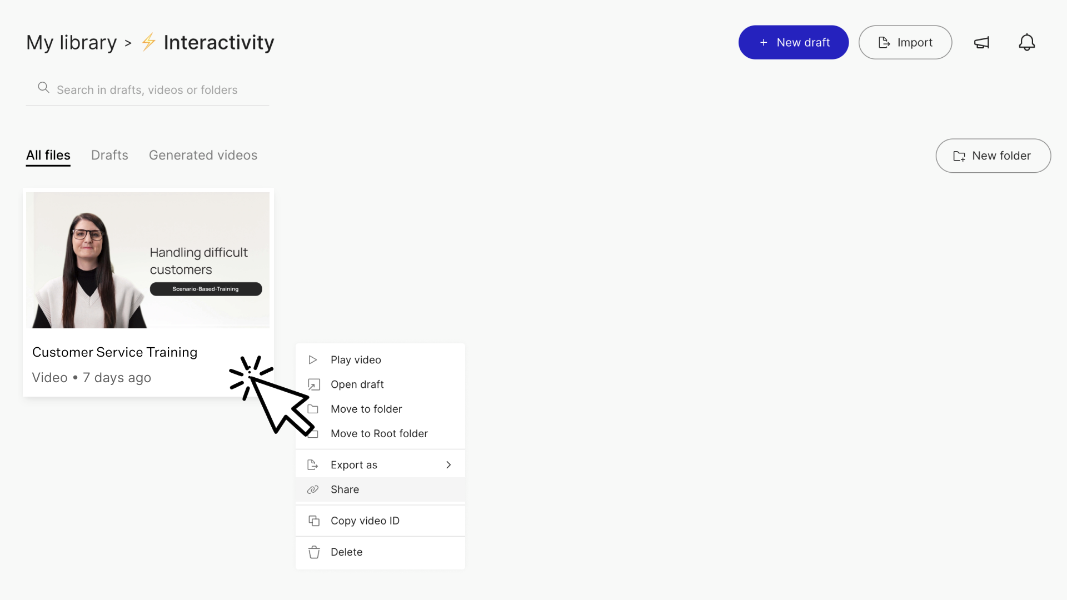Create a New draft

click(x=793, y=42)
